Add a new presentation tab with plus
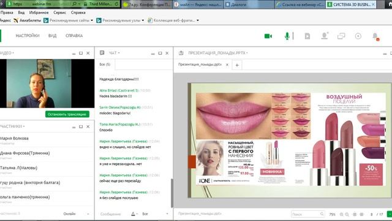This screenshot has height=221, width=392. click(237, 65)
